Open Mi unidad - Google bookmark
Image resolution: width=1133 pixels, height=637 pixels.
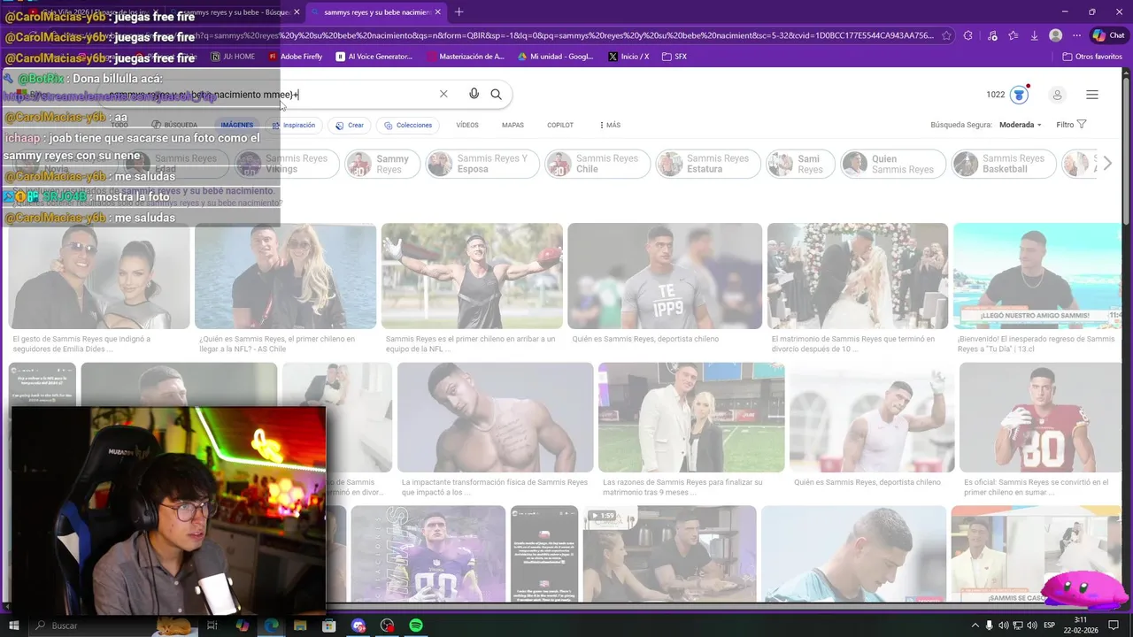click(556, 57)
